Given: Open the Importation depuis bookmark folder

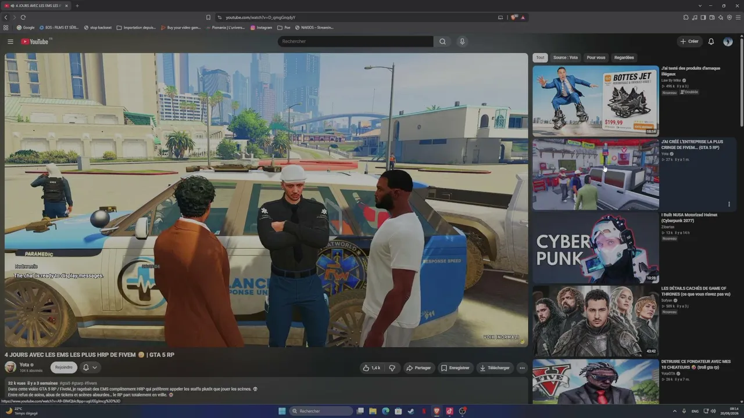Looking at the screenshot, I should tap(136, 27).
